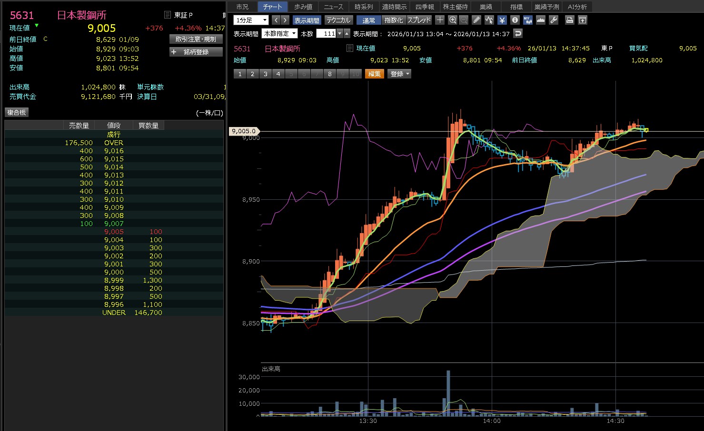The width and height of the screenshot is (704, 431).
Task: Toggle the スプレッド spread mode
Action: (x=419, y=20)
